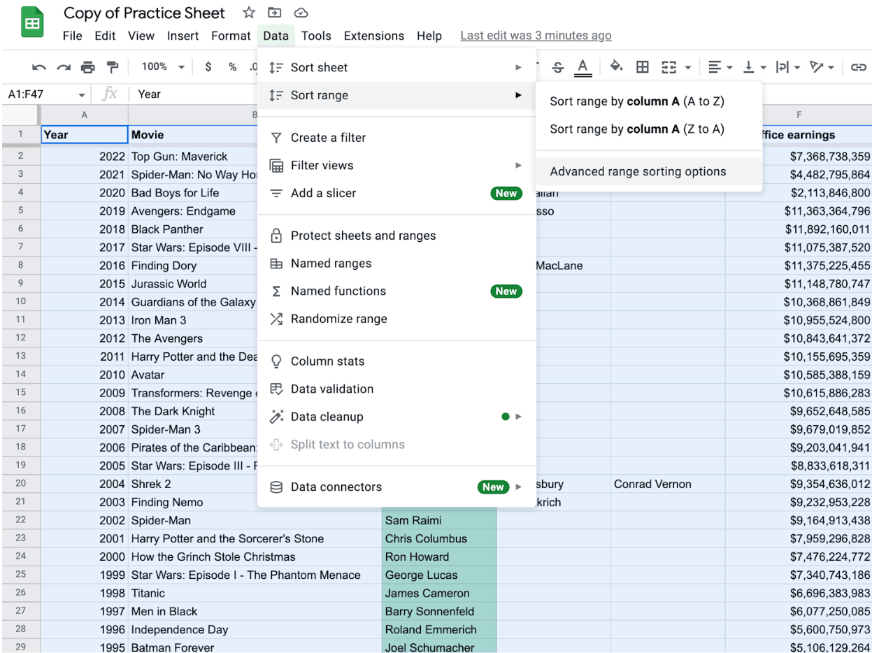Click the 'Last edit was 3 minutes ago' link

click(x=536, y=36)
